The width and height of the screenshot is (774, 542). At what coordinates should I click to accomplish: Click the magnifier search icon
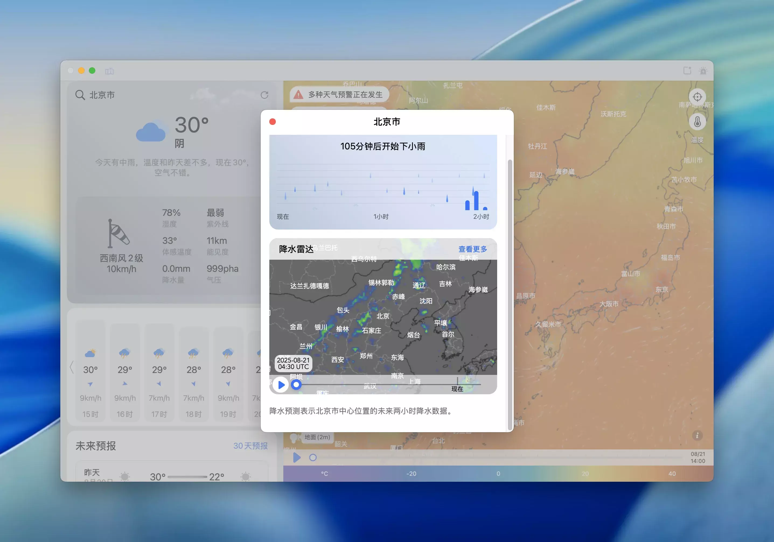(x=80, y=95)
